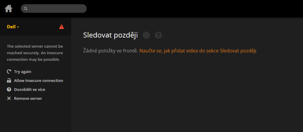Click the Žádné položky ve frontě text
Viewport: 303px width, 132px height.
pyautogui.click(x=111, y=51)
